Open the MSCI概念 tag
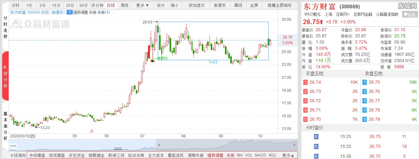The height and width of the screenshot is (159, 419). [x=313, y=14]
